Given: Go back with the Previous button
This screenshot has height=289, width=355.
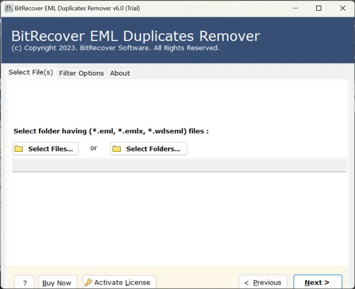Looking at the screenshot, I should pyautogui.click(x=263, y=283).
